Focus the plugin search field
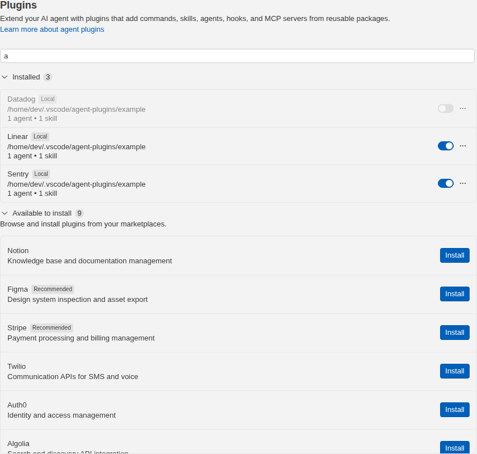 click(237, 56)
